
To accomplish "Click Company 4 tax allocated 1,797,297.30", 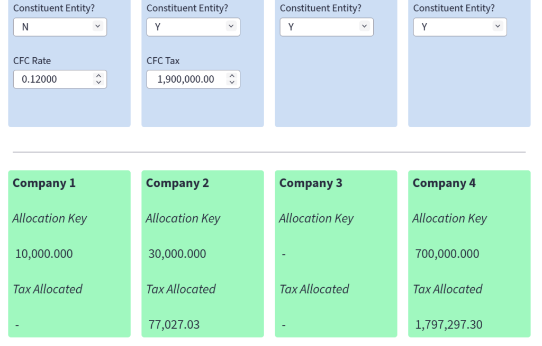I will click(449, 325).
